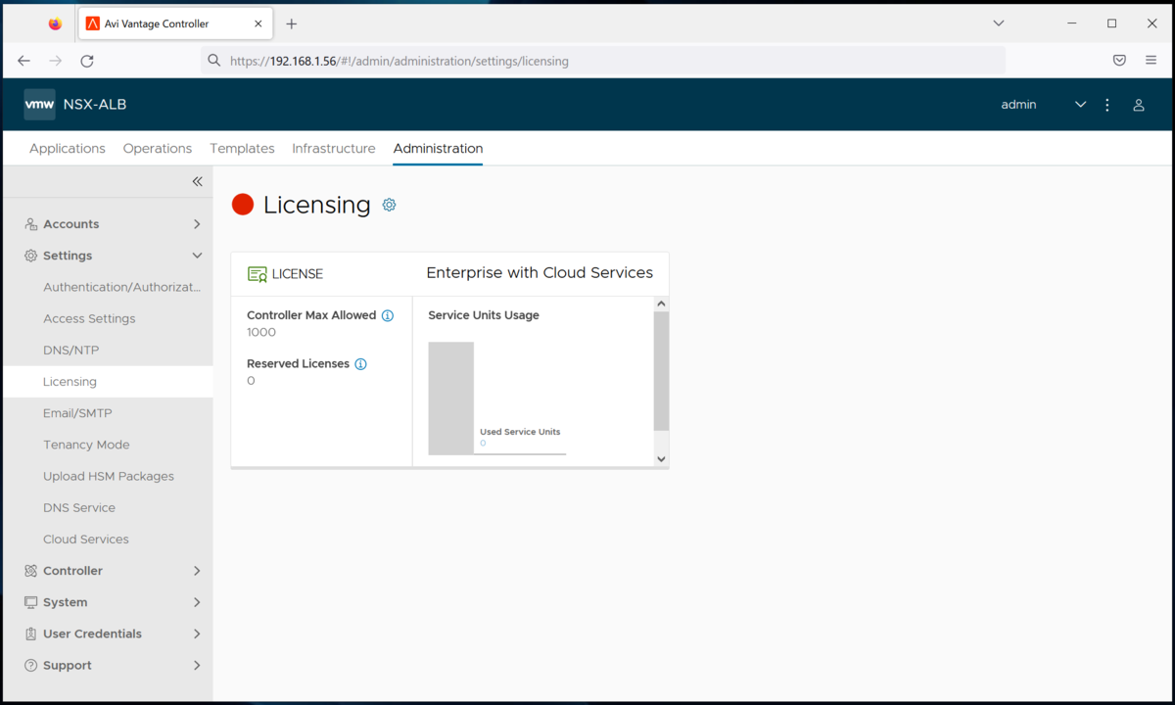Click the Reserved Licenses info icon
The height and width of the screenshot is (705, 1175).
(x=360, y=364)
